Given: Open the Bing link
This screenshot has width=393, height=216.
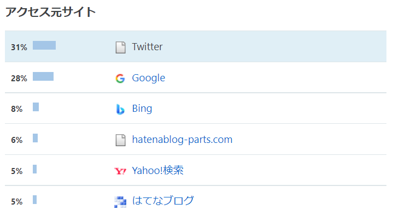Looking at the screenshot, I should [x=142, y=109].
